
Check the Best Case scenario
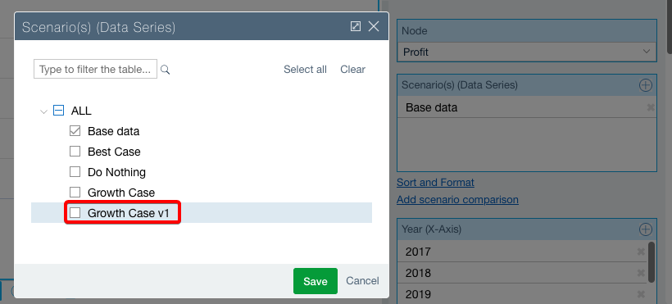pyautogui.click(x=75, y=152)
